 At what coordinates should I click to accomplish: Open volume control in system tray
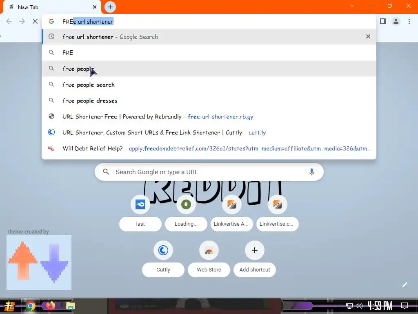(x=359, y=306)
